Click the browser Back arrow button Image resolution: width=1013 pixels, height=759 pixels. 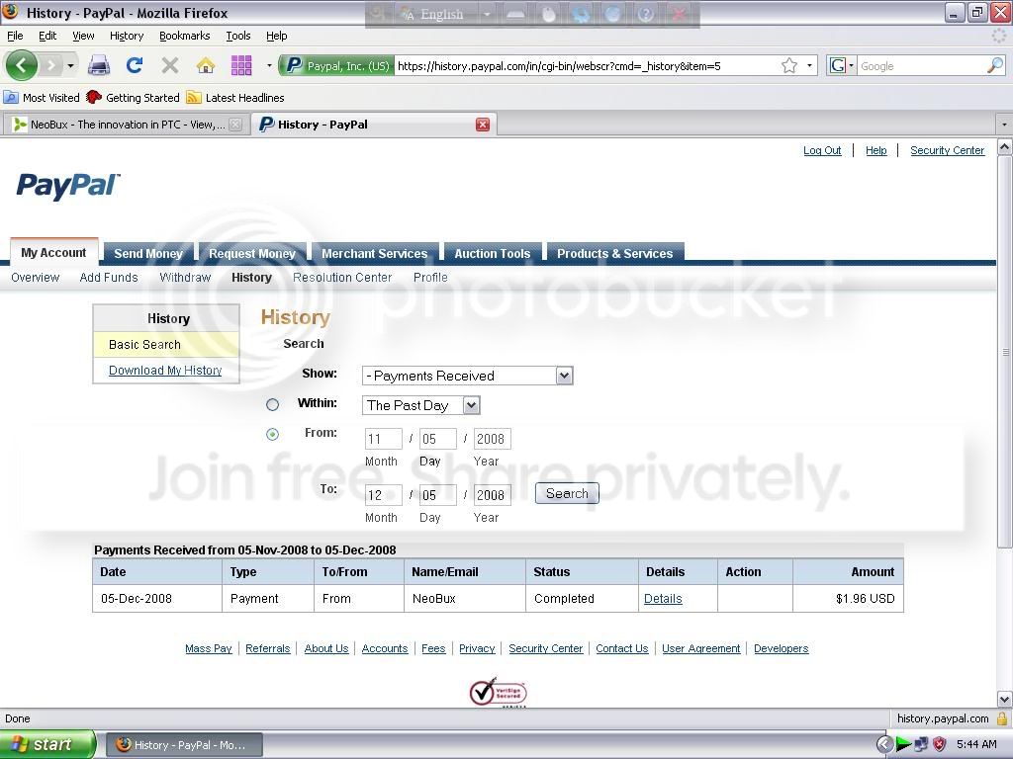click(x=21, y=65)
